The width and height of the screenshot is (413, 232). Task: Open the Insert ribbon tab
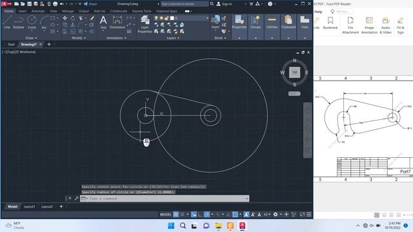[x=23, y=12]
